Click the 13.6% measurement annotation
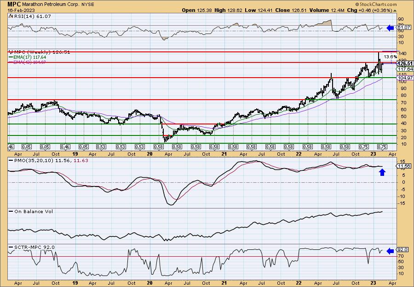Image resolution: width=414 pixels, height=287 pixels. tap(390, 57)
